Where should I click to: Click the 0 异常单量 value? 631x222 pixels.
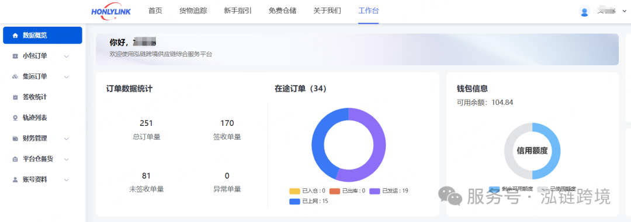(x=227, y=176)
